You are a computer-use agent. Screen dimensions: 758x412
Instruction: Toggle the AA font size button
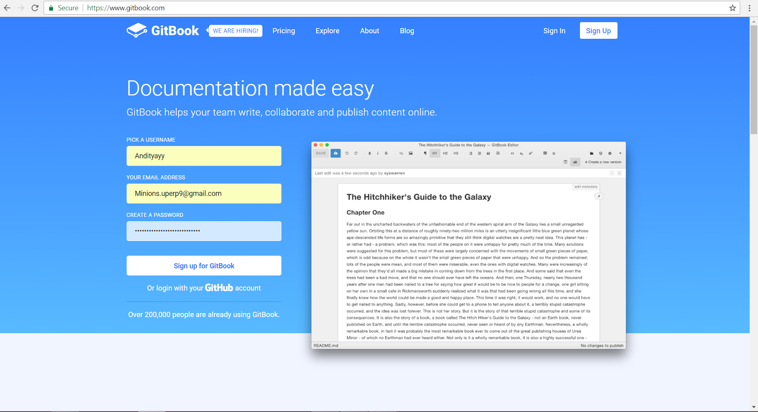click(x=575, y=162)
